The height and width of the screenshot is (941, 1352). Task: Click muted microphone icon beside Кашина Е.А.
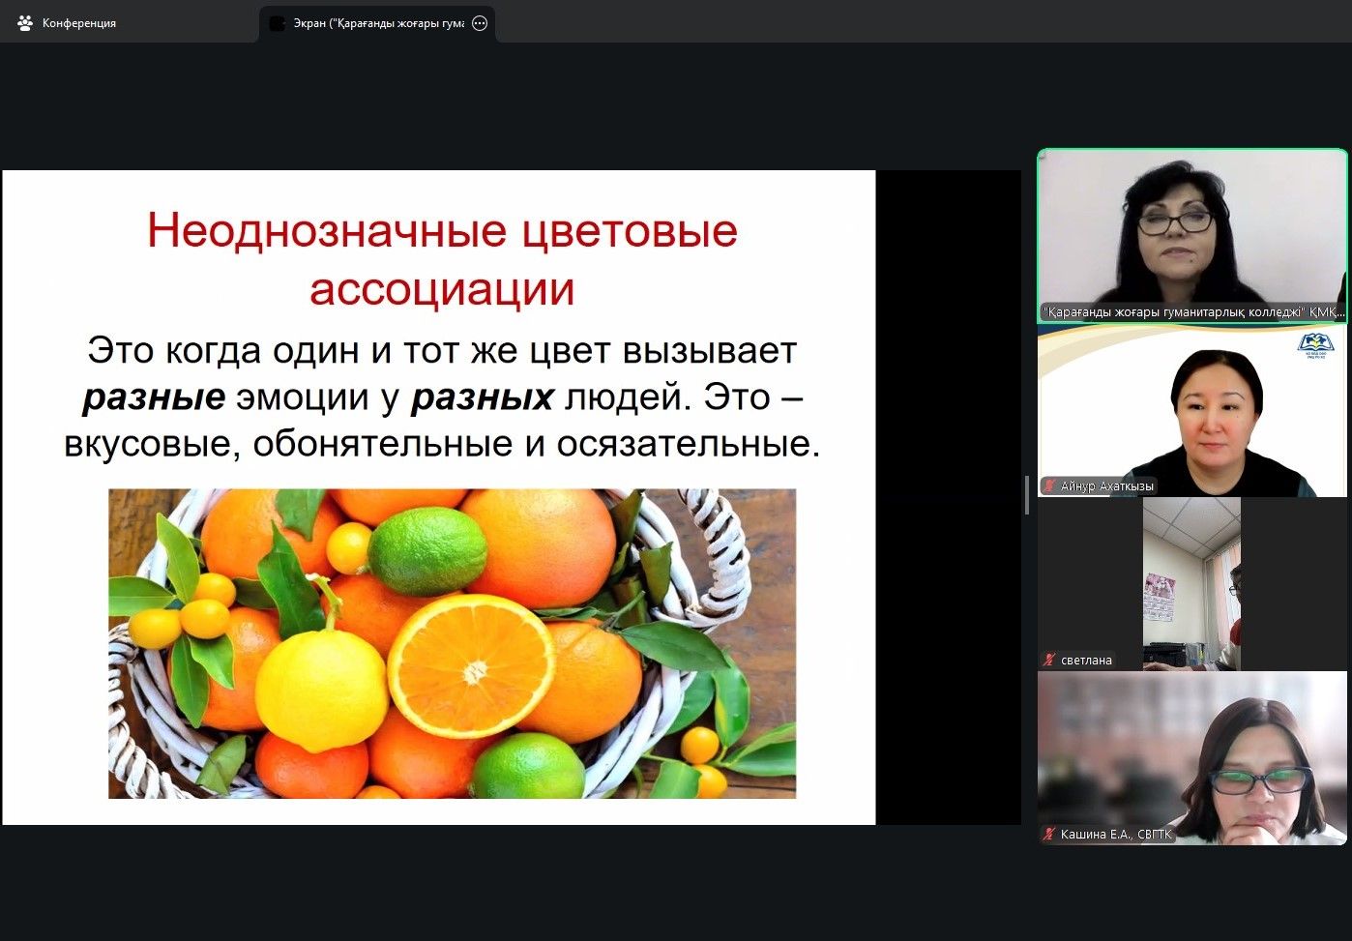click(1049, 834)
